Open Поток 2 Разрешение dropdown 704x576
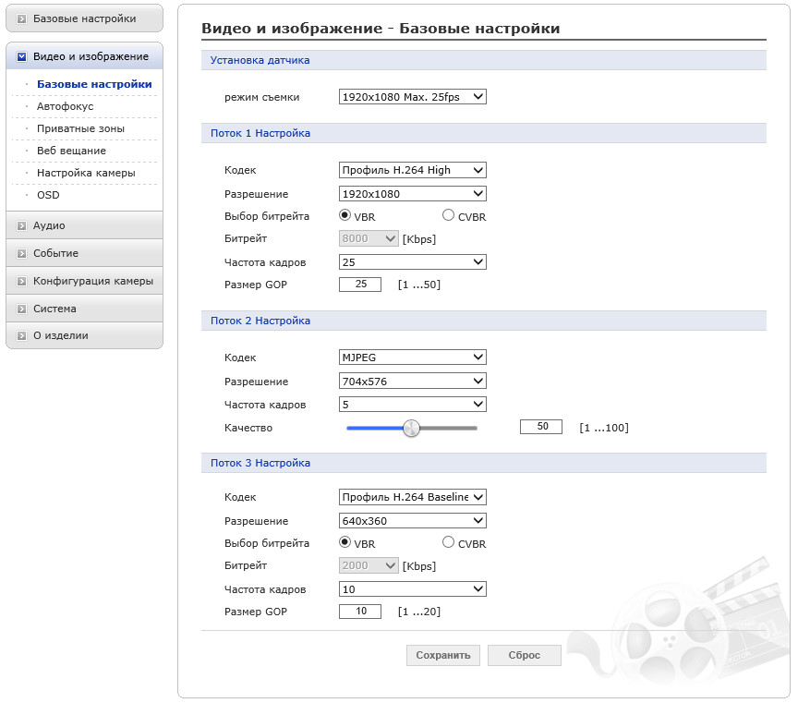Viewport: 798px width, 703px height. [412, 382]
